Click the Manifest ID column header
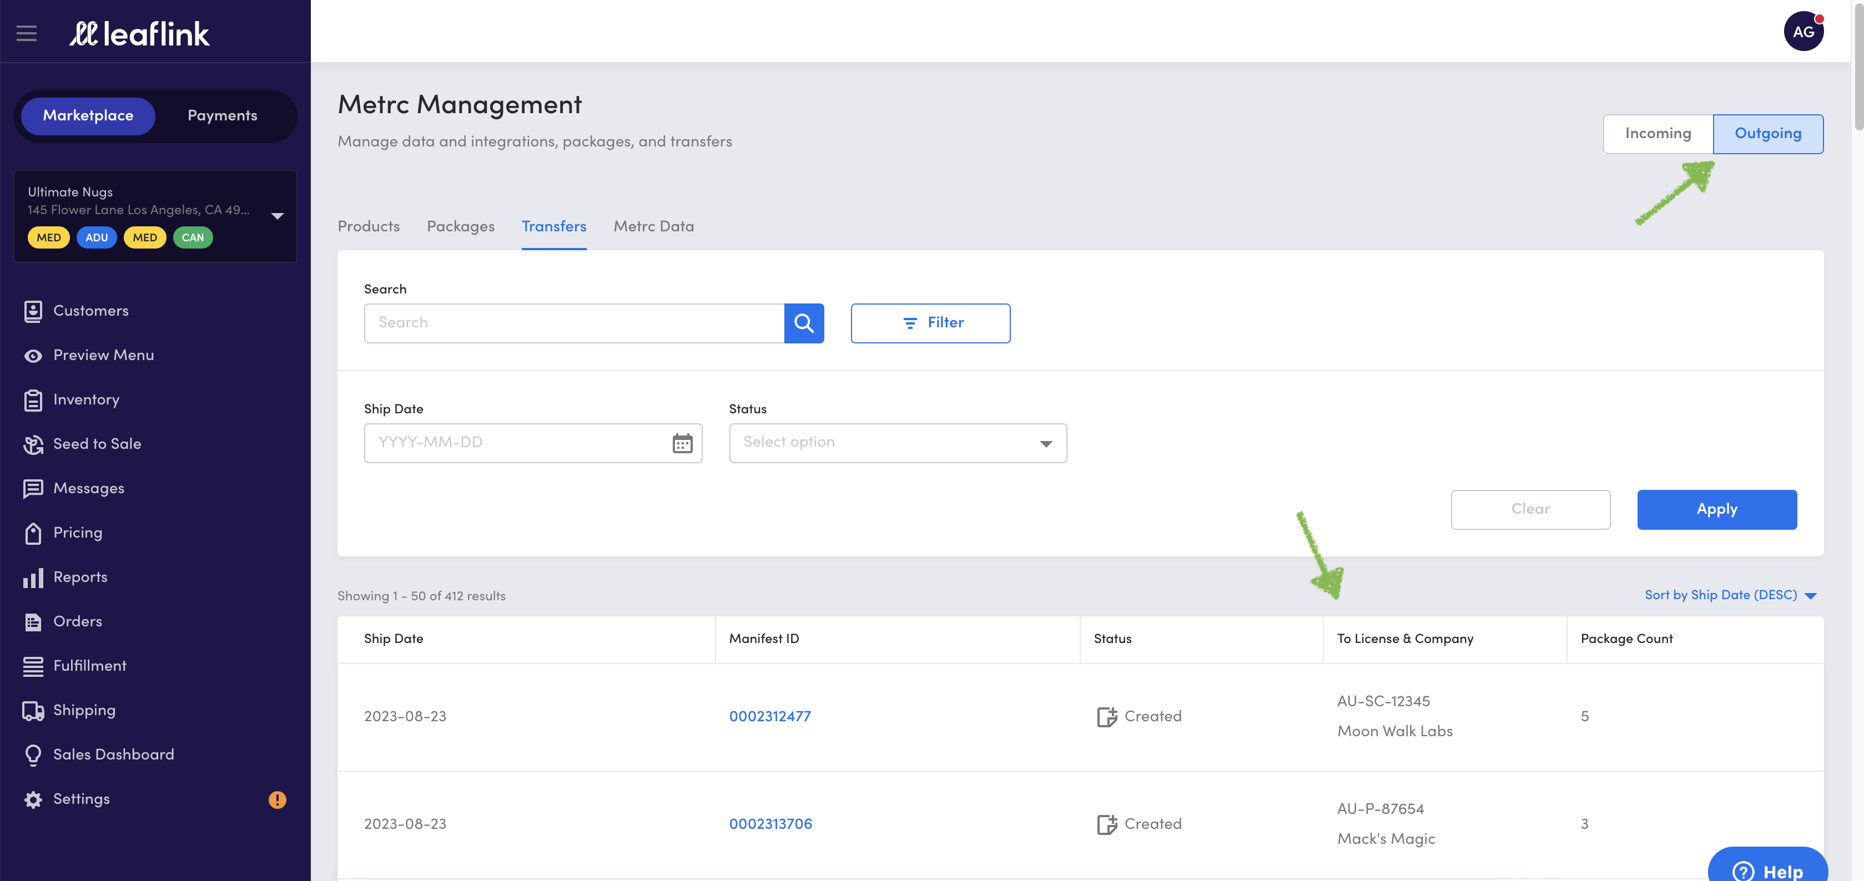The image size is (1864, 881). 763,639
